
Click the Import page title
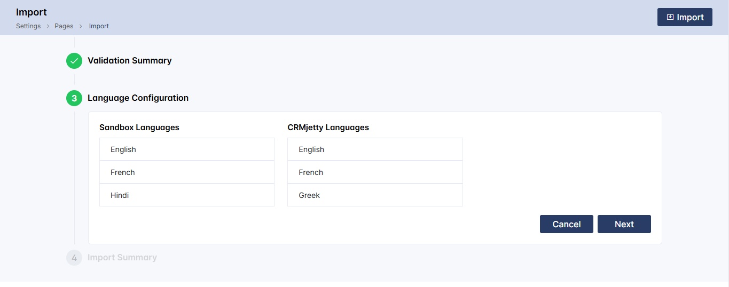[32, 12]
